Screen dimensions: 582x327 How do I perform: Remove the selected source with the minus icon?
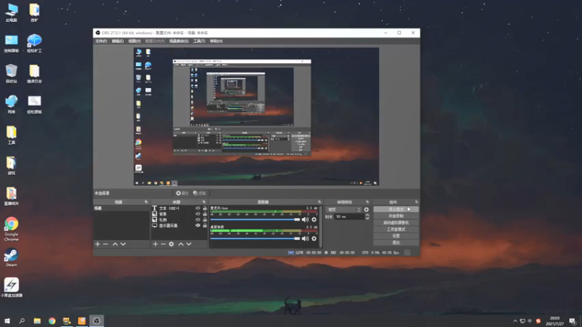[x=163, y=244]
